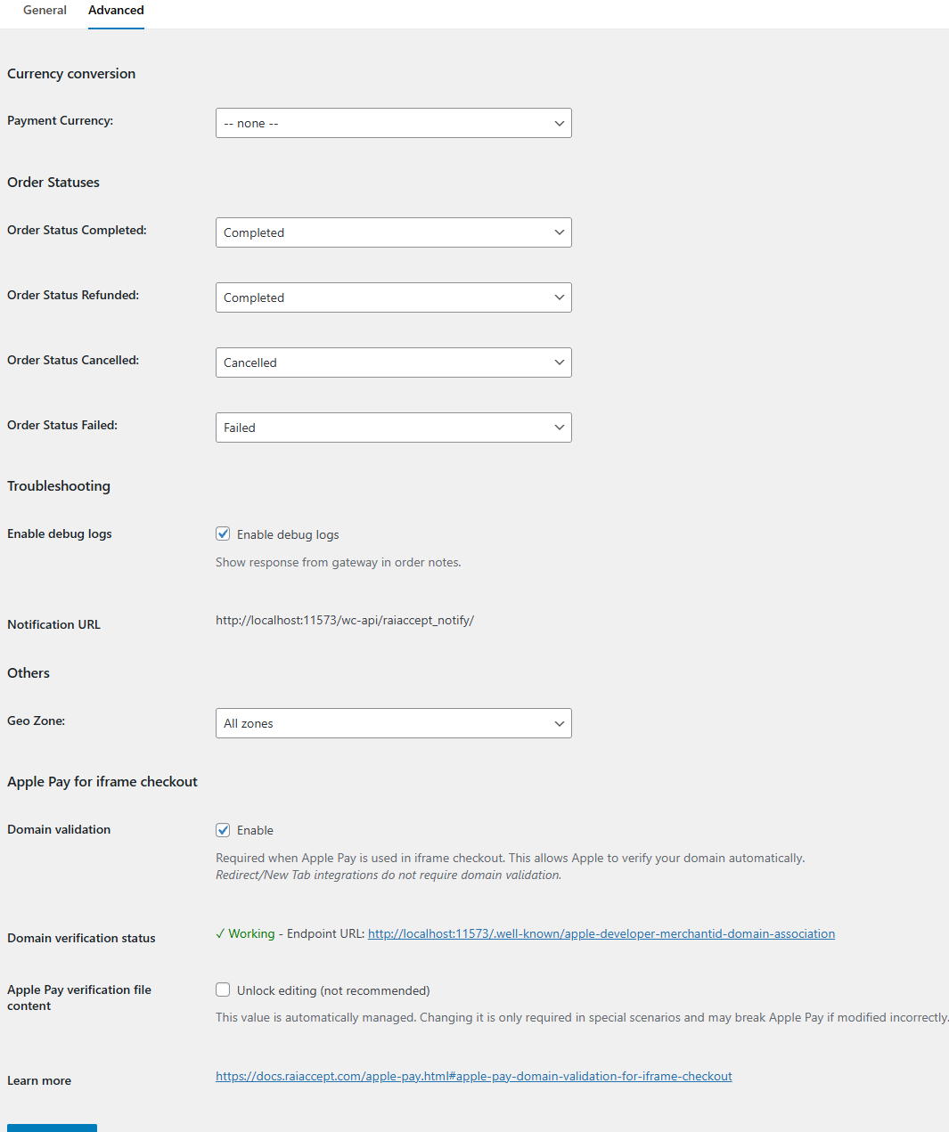Click the green Working status text
Screen dimensions: 949x1132
pyautogui.click(x=251, y=934)
